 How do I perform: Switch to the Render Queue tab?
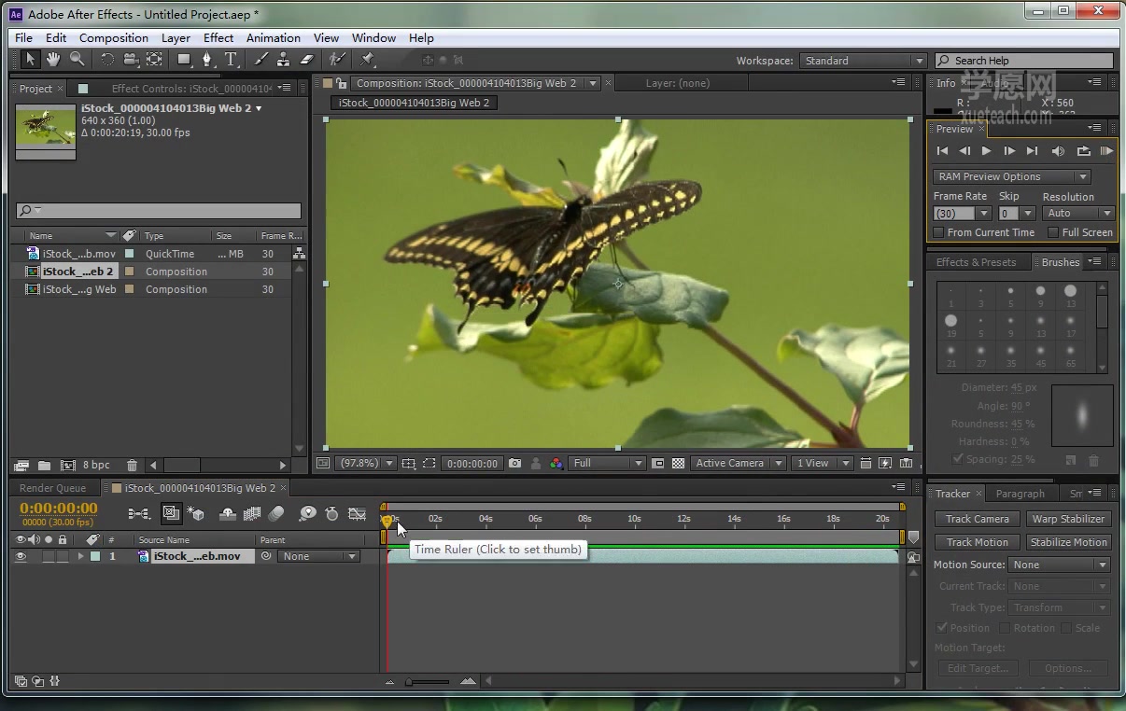tap(52, 488)
